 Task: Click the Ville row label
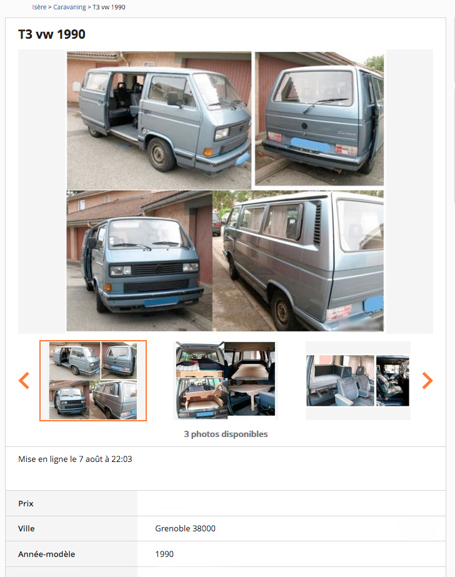pos(26,528)
